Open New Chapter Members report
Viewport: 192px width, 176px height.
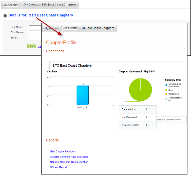point(63,151)
